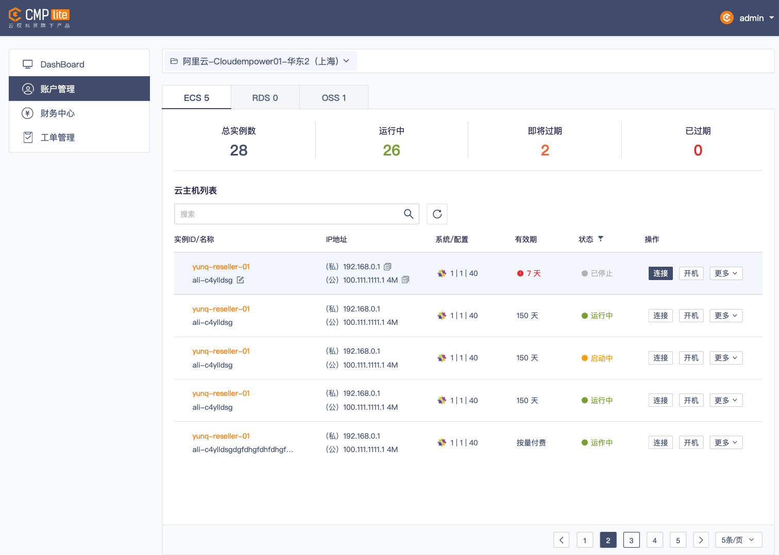Viewport: 779px width, 555px height.
Task: Click the 总实例数 value 28
Action: pyautogui.click(x=239, y=150)
